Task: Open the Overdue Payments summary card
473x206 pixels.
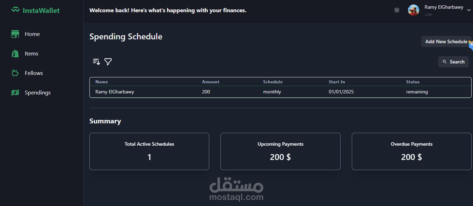Action: [412, 151]
